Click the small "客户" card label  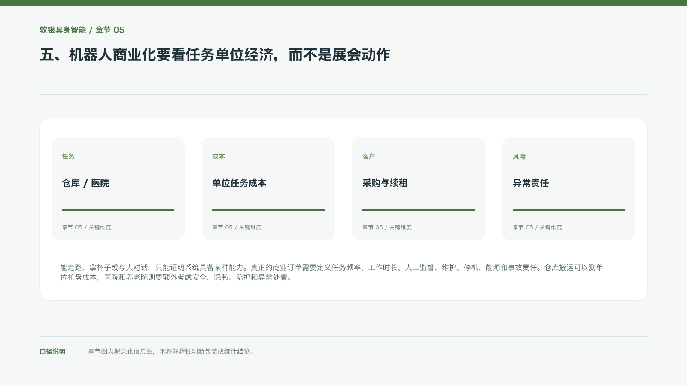[369, 157]
